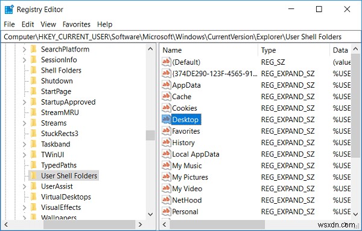This screenshot has width=362, height=231.
Task: Open the View menu
Action: pos(48,24)
